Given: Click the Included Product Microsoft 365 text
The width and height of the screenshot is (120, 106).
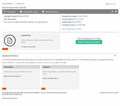Looking at the screenshot, I should 16,16.
